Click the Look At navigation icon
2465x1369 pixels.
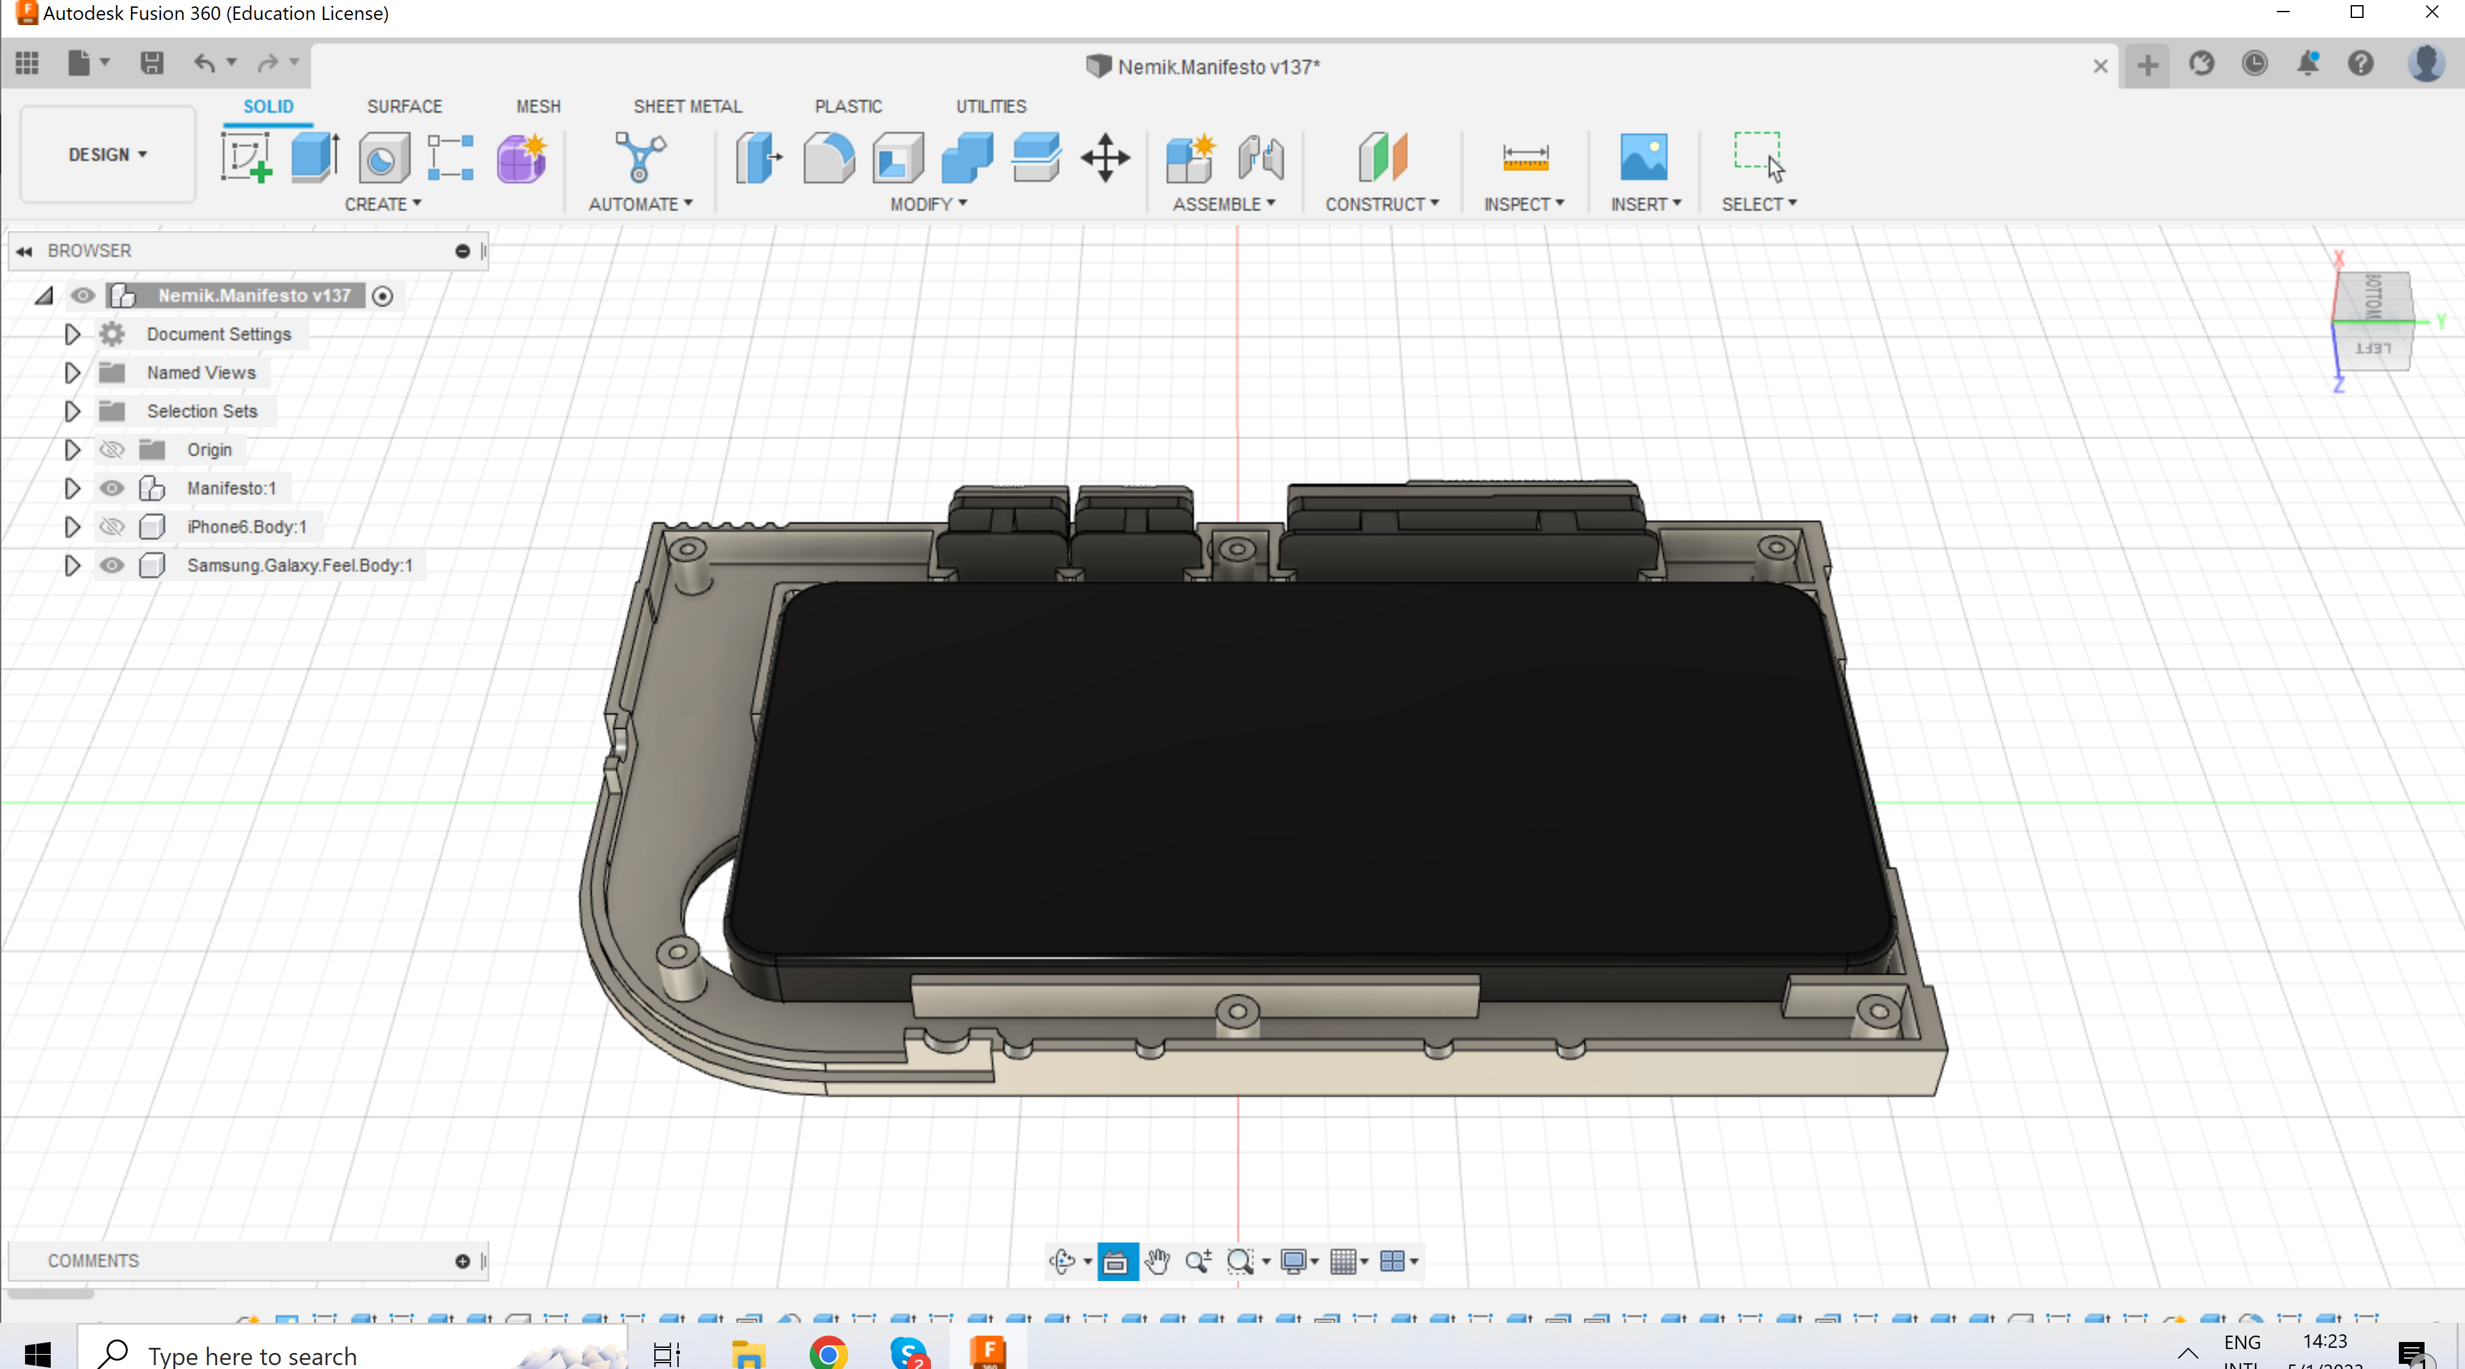pos(1116,1261)
